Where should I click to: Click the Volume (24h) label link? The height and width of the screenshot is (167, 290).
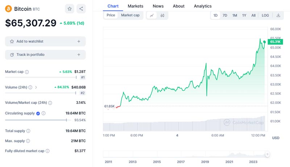(16, 87)
